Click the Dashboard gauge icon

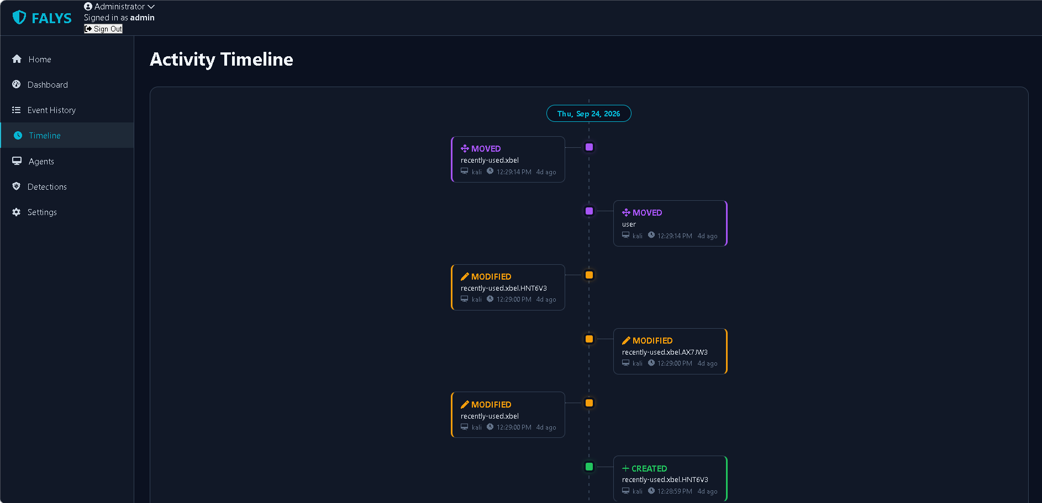(17, 84)
